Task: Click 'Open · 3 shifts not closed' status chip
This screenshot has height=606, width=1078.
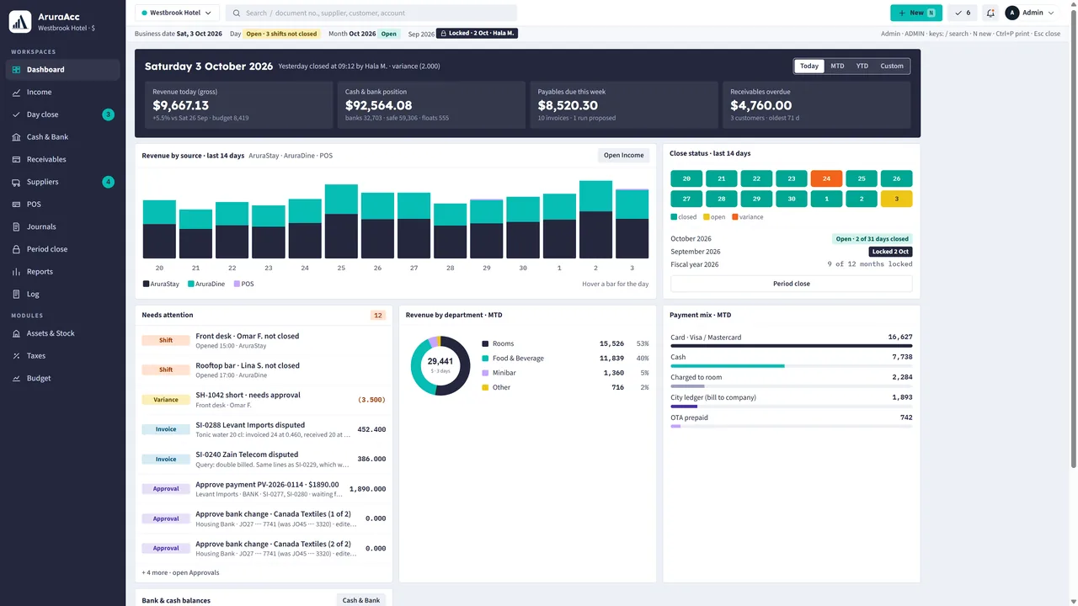Action: click(x=281, y=34)
